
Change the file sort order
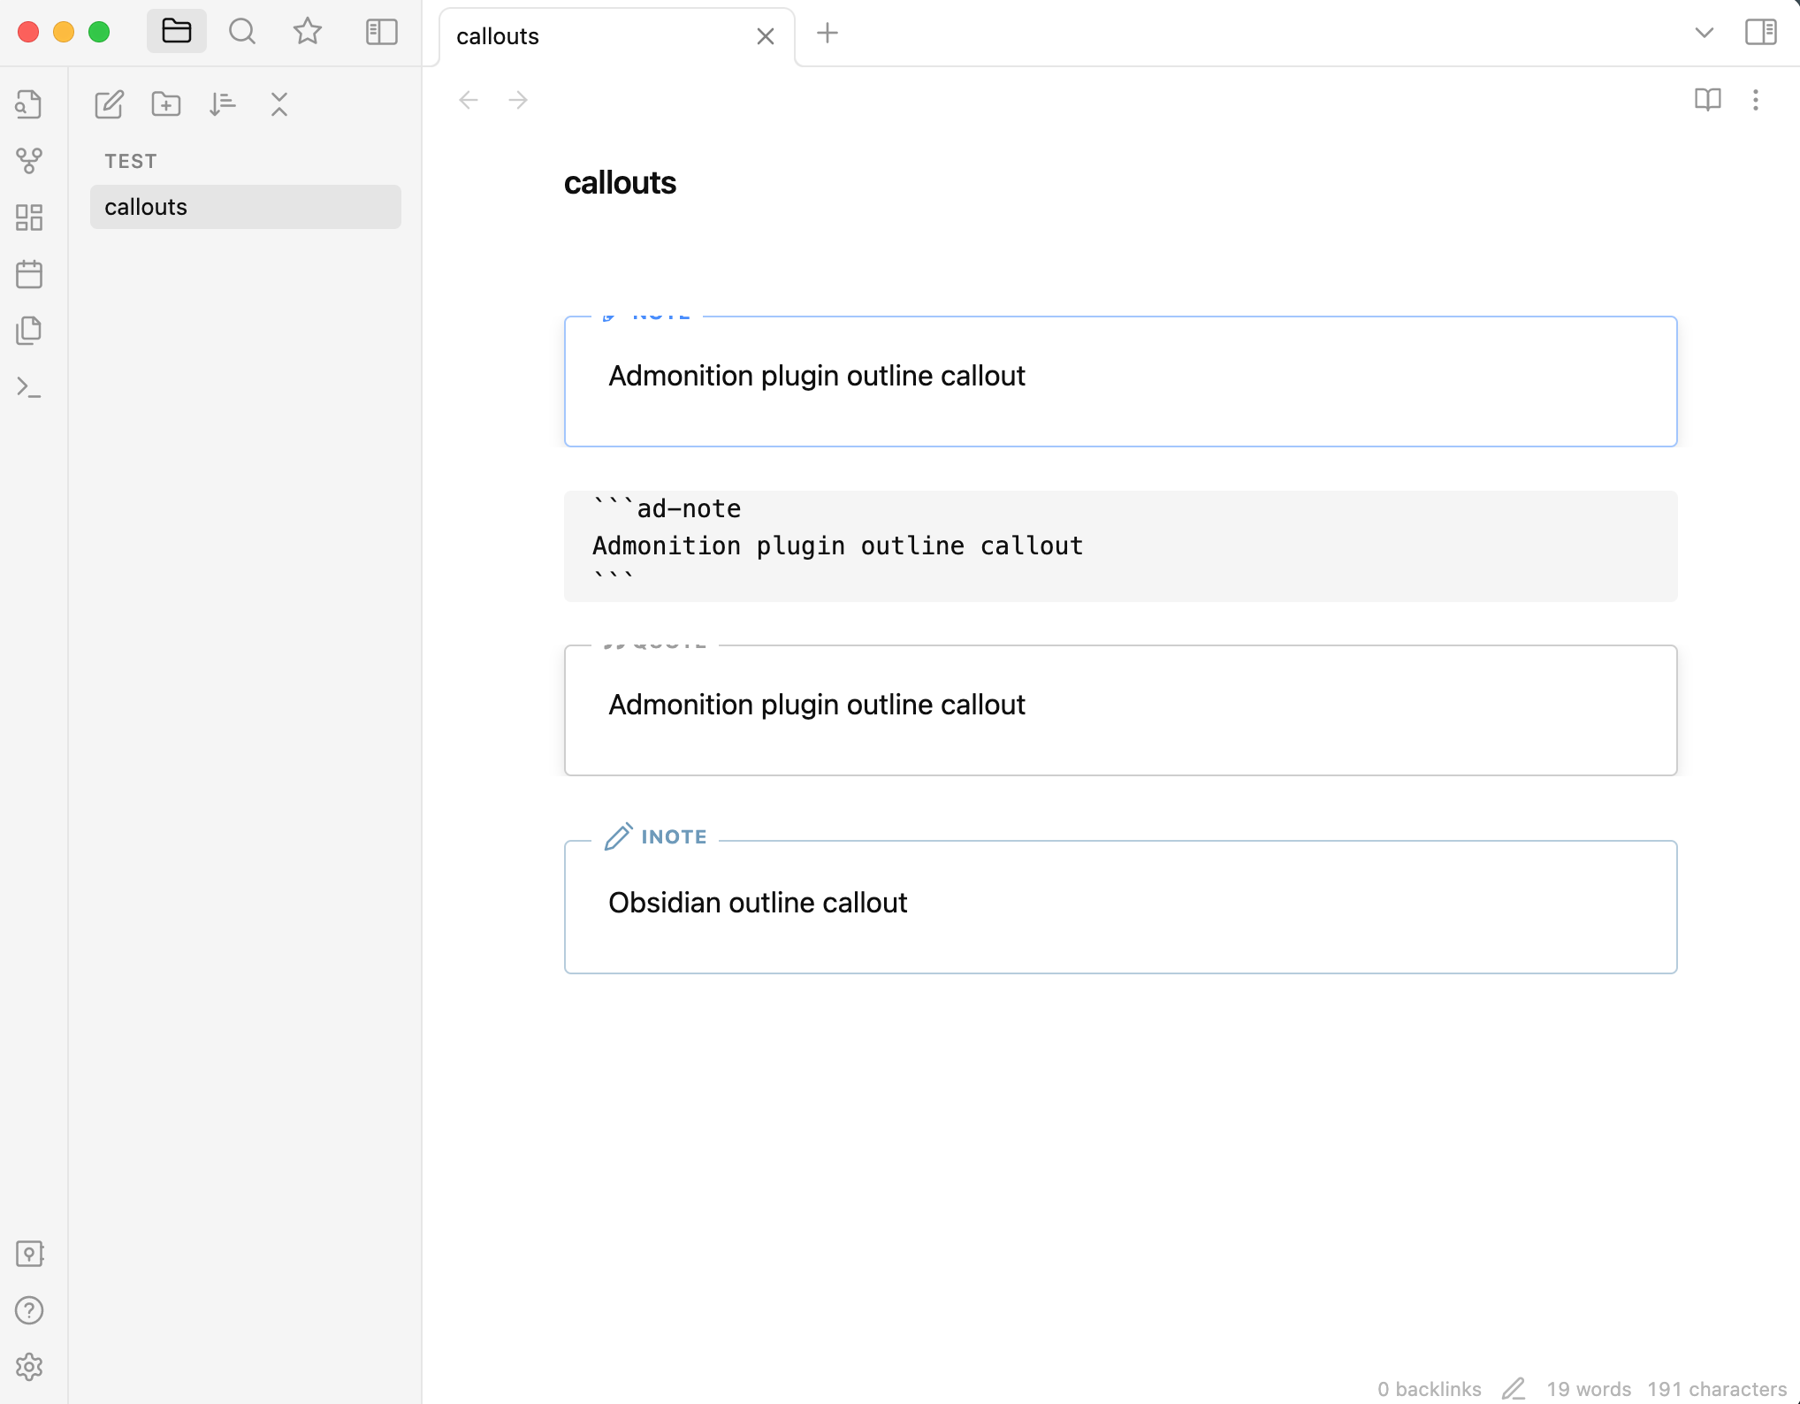[x=223, y=104]
